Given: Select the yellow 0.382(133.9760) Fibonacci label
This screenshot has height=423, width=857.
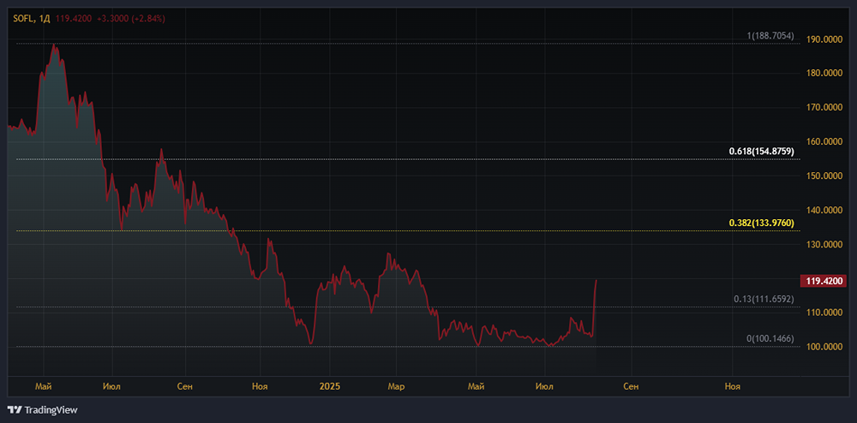Looking at the screenshot, I should tap(761, 223).
